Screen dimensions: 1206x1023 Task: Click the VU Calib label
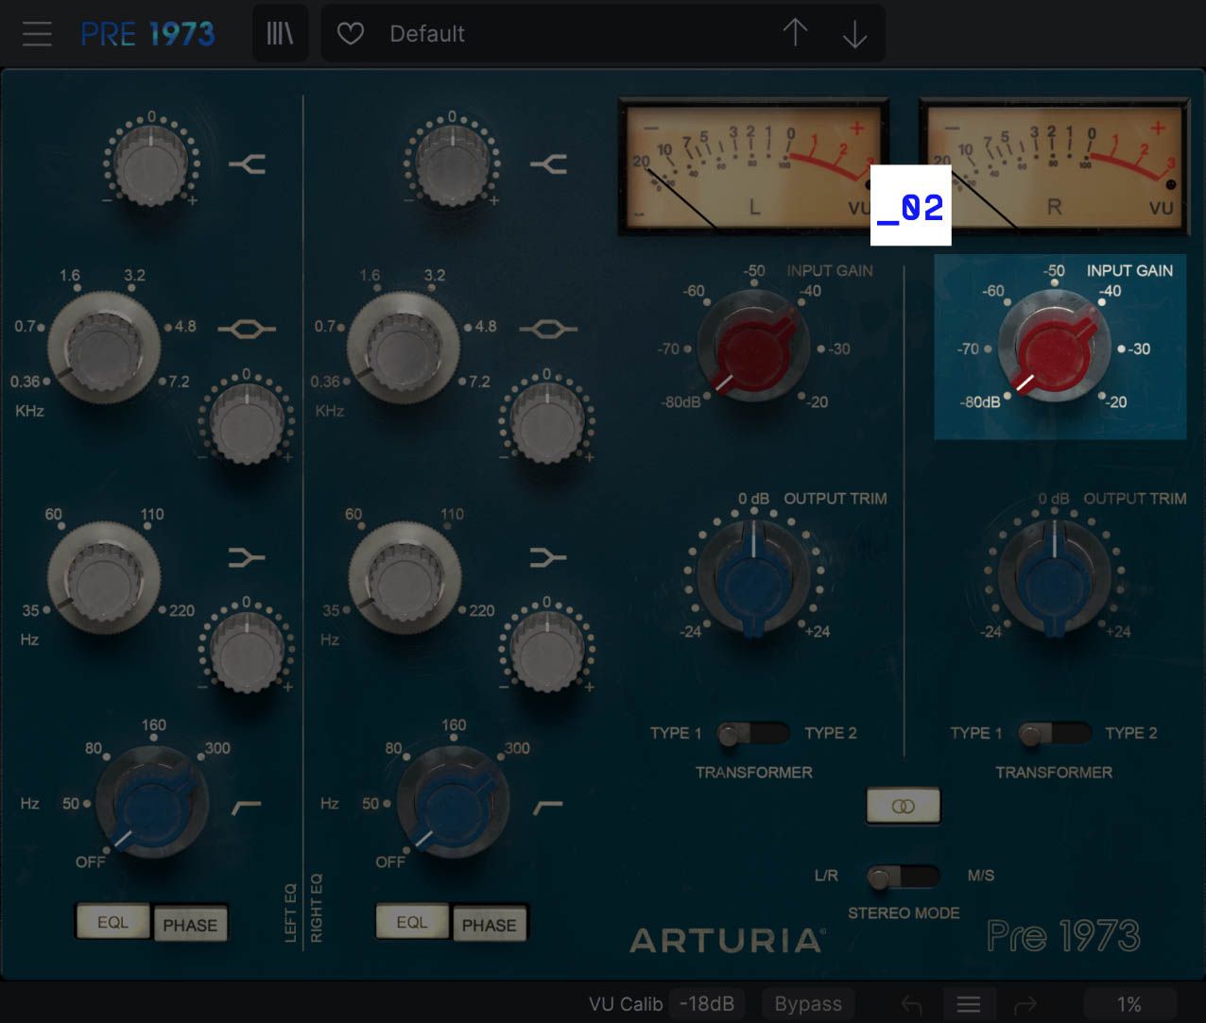[x=626, y=1004]
